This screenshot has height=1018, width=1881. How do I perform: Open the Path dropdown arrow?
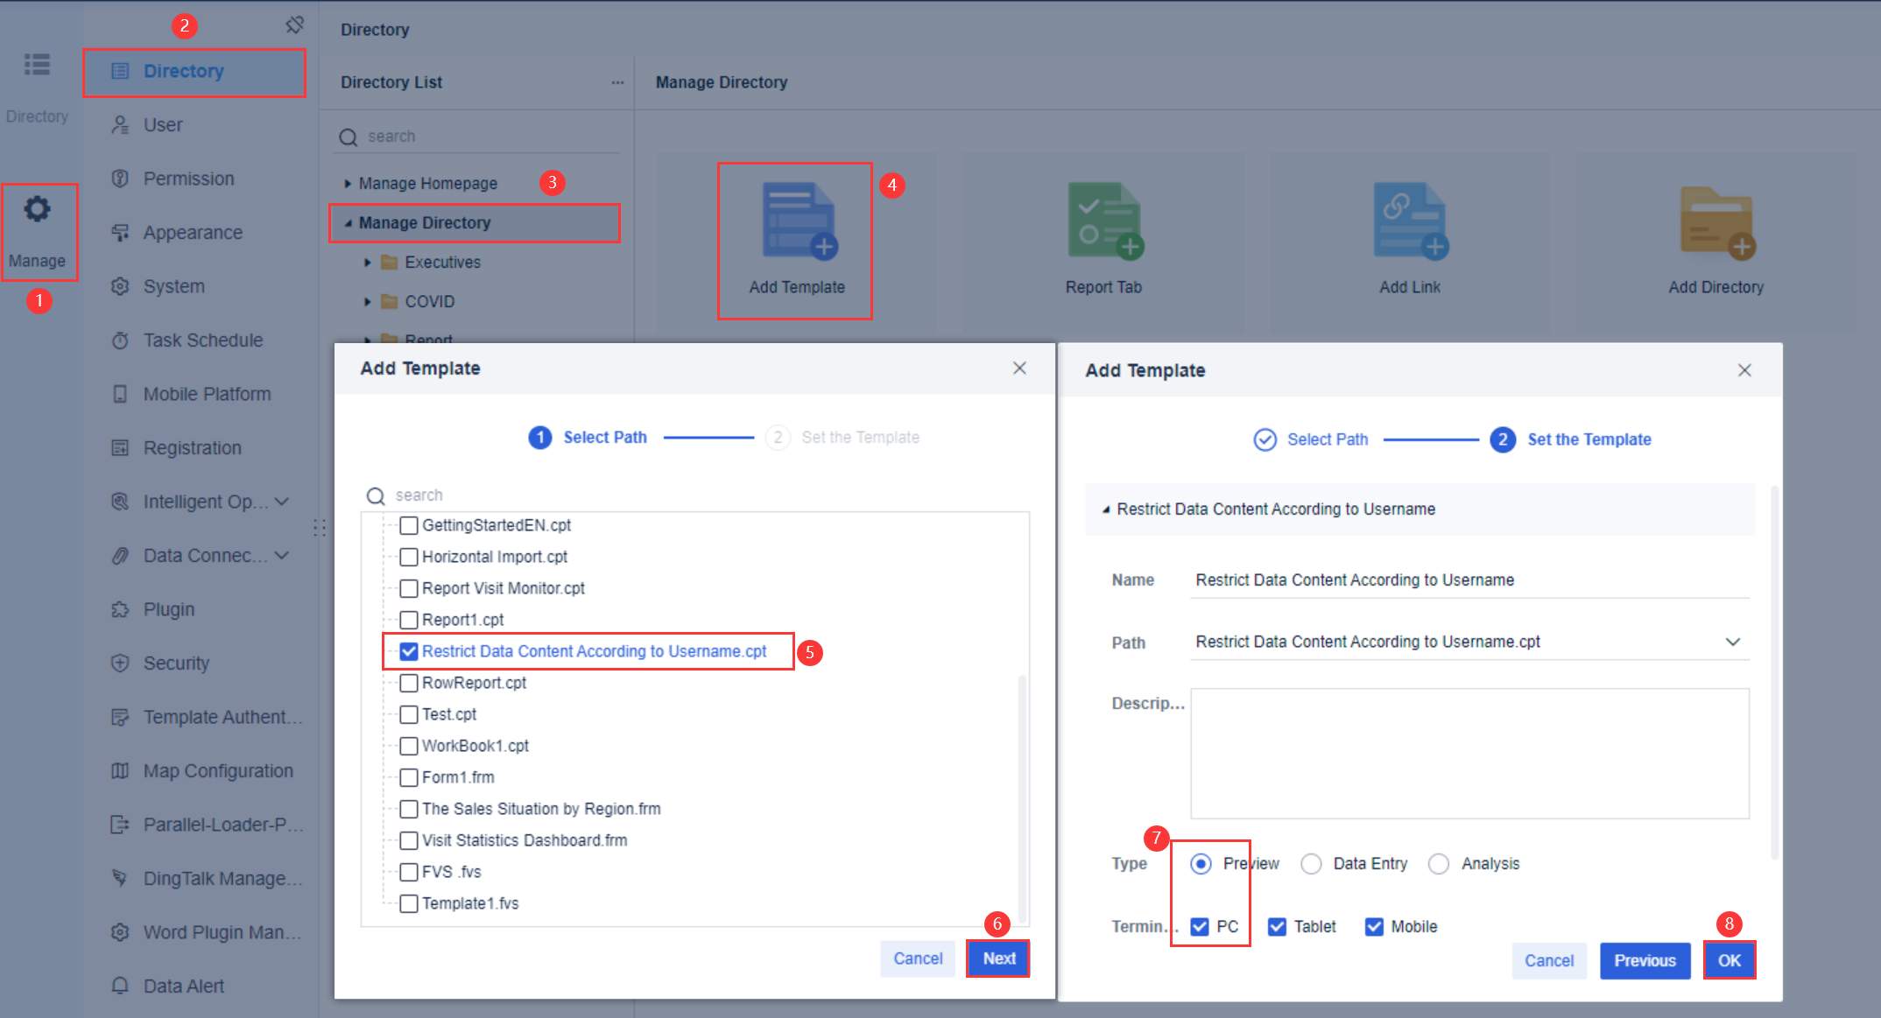tap(1732, 642)
